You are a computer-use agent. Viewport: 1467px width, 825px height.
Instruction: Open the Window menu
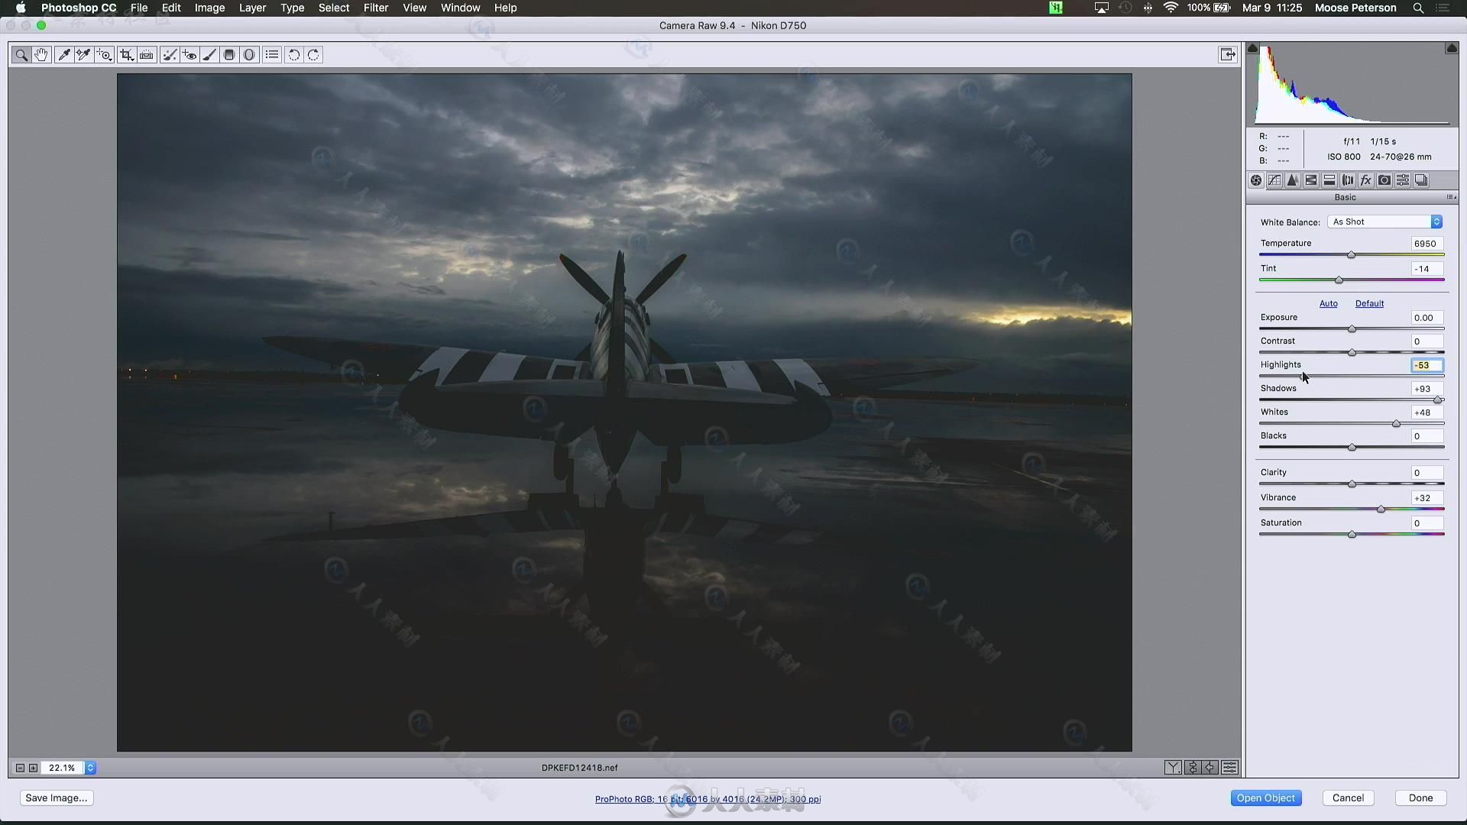pyautogui.click(x=460, y=8)
